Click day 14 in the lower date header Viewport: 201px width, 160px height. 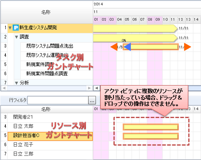[196, 109]
